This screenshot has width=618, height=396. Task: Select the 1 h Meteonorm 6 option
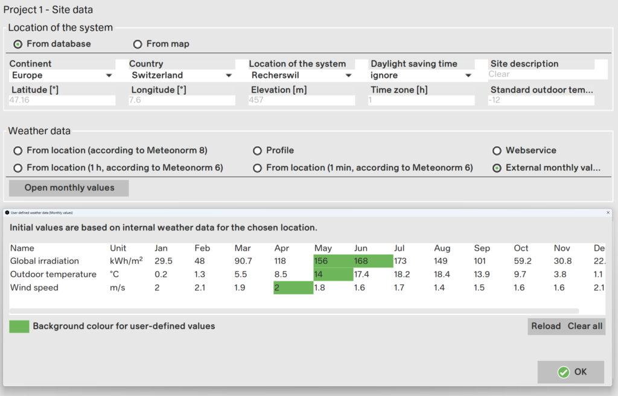pyautogui.click(x=18, y=168)
